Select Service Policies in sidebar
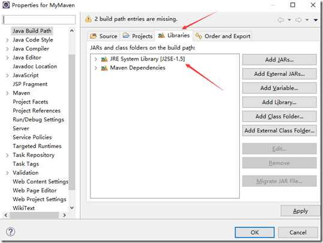The width and height of the screenshot is (323, 243). tap(32, 137)
